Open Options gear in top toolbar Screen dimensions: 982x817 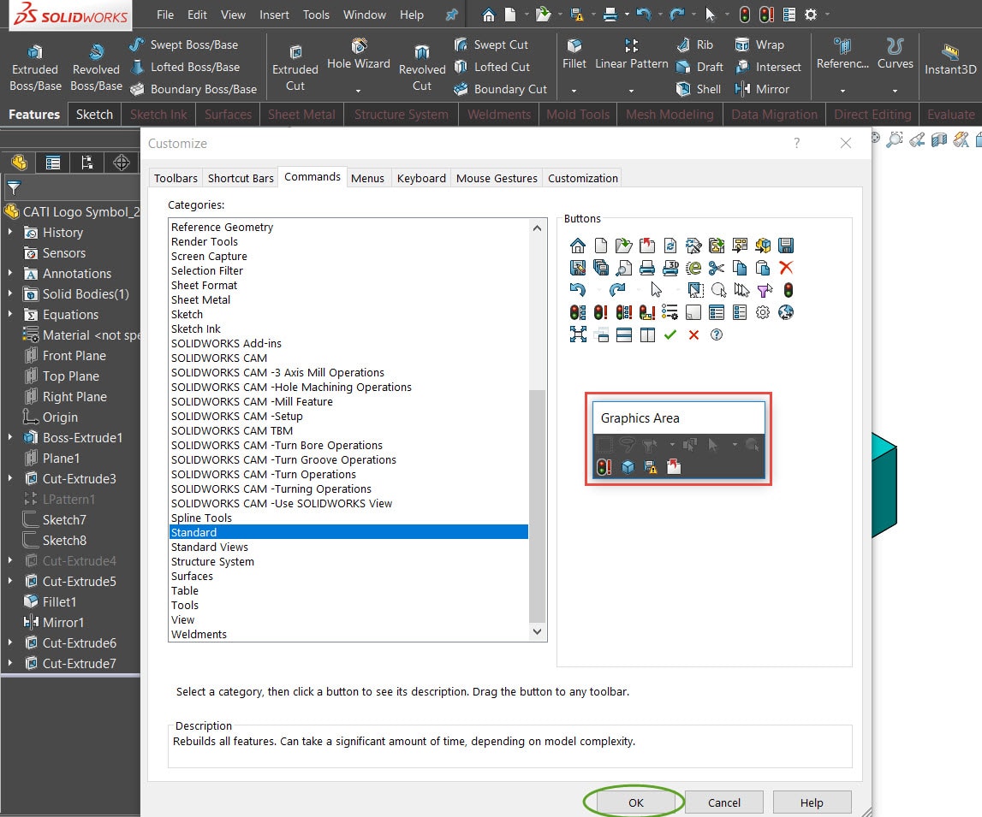[x=811, y=15]
